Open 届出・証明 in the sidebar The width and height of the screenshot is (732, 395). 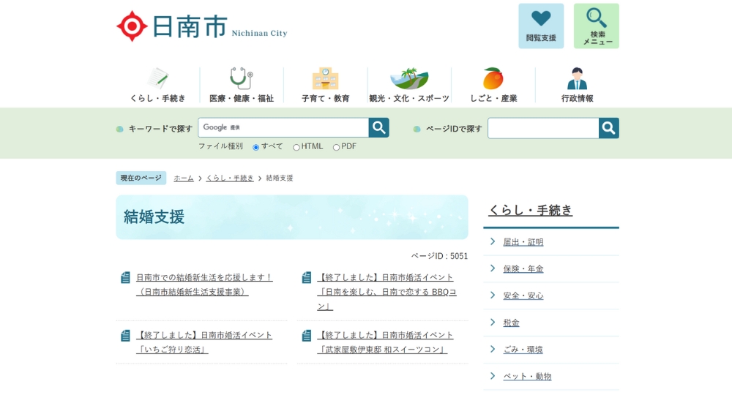click(523, 242)
